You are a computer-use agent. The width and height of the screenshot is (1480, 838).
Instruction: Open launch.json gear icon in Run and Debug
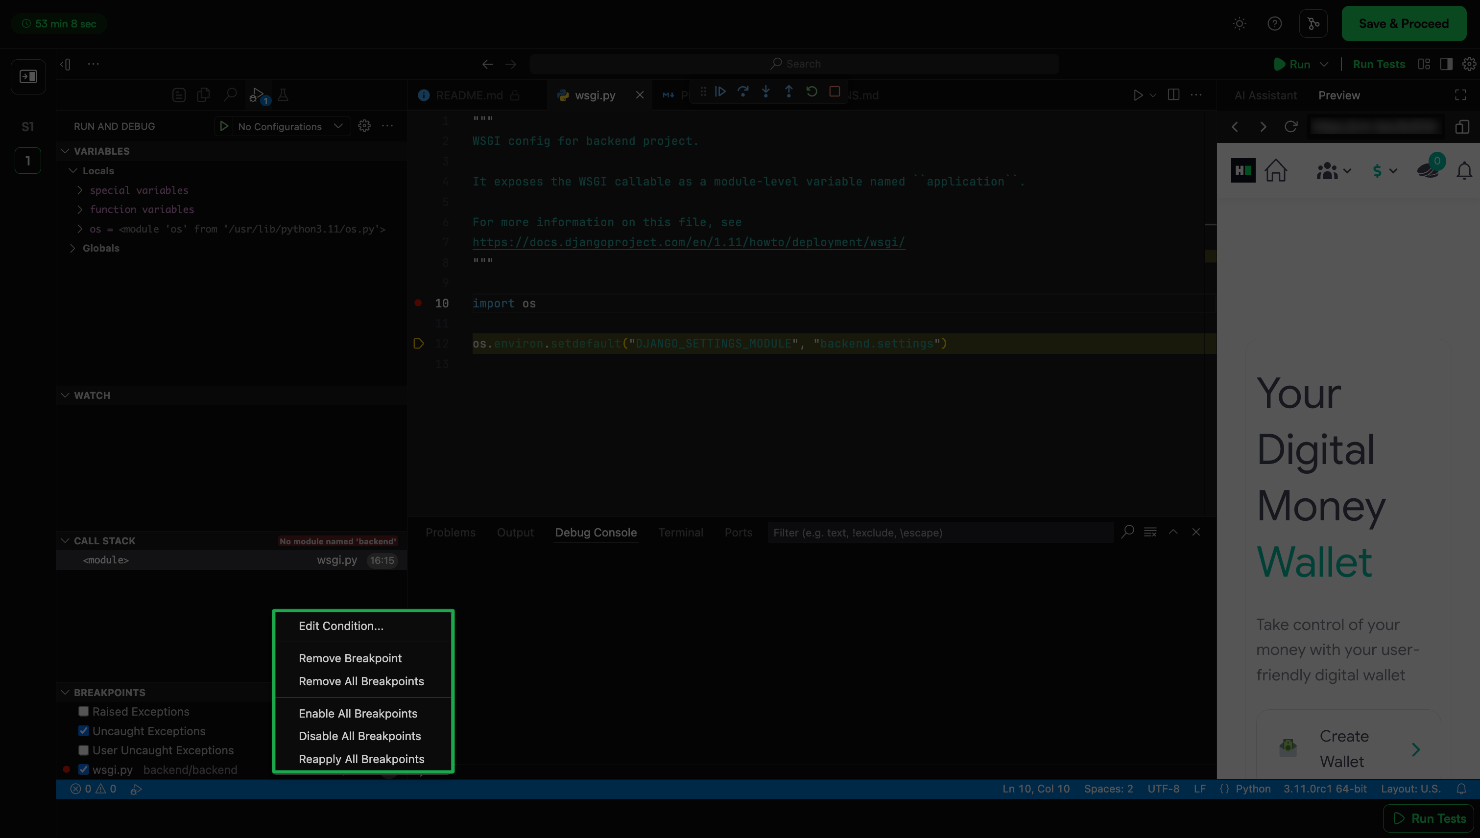(x=364, y=125)
